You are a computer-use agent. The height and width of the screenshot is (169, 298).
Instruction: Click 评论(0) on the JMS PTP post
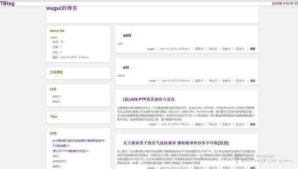point(213,124)
